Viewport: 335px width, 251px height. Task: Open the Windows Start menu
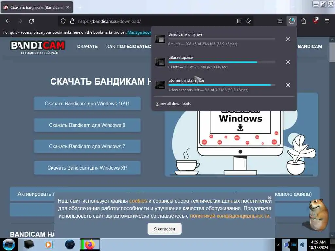[9, 244]
